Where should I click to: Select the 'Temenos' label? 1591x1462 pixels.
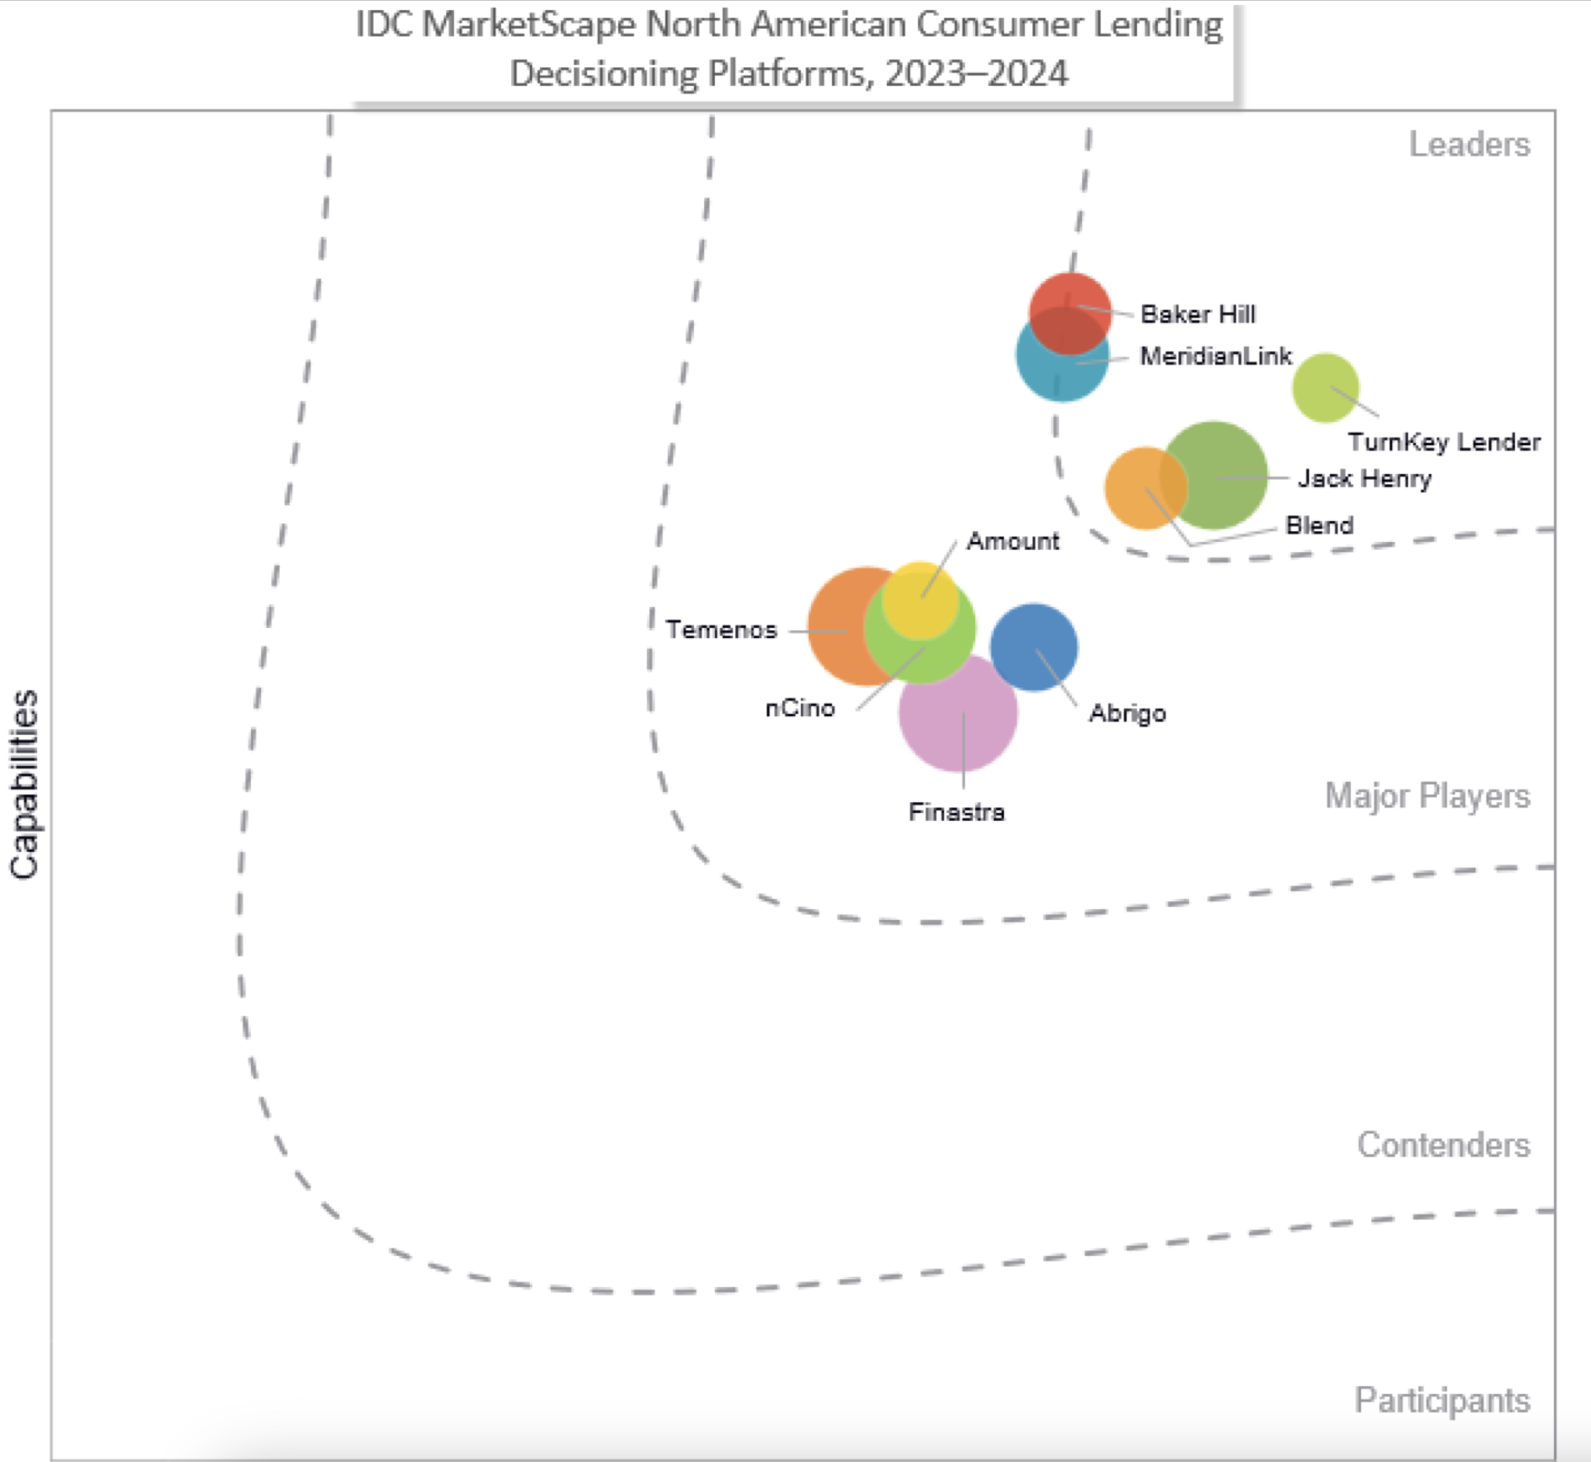pyautogui.click(x=722, y=630)
